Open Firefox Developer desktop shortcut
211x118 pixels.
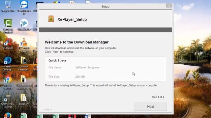pyautogui.click(x=8, y=64)
